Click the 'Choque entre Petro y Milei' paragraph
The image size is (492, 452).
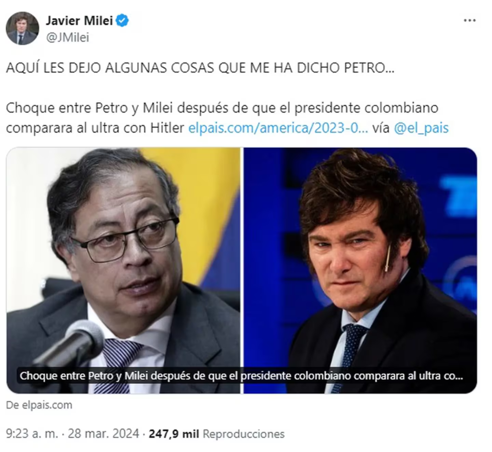pyautogui.click(x=227, y=118)
